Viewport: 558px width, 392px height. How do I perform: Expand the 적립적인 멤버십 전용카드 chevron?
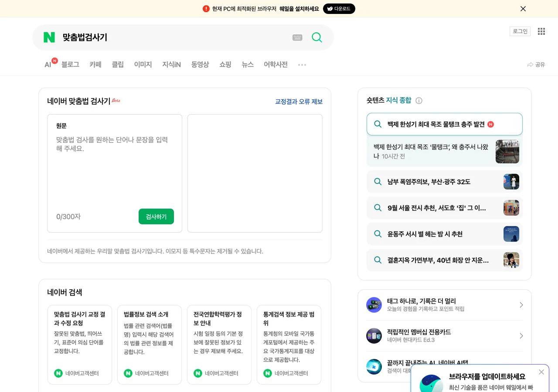click(x=521, y=336)
